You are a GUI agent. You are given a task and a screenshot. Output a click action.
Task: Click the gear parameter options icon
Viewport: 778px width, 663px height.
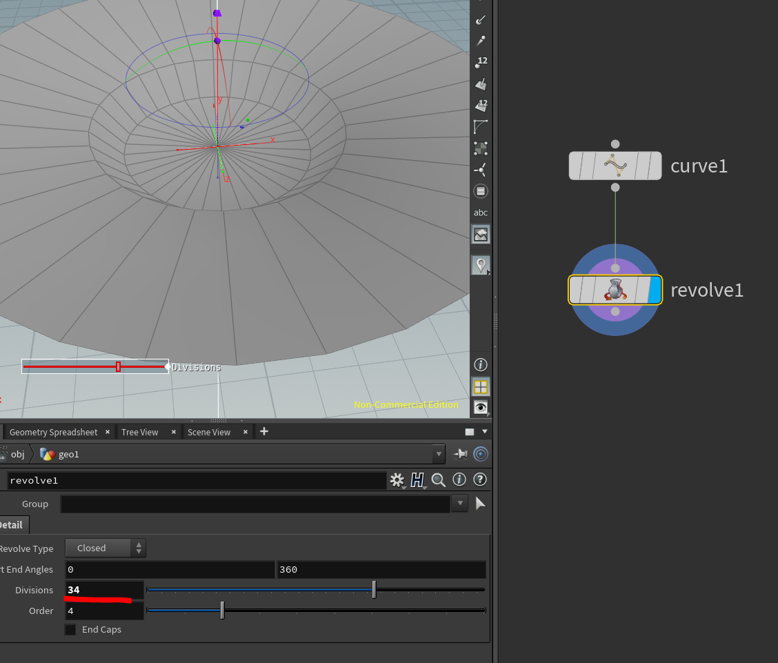[397, 480]
